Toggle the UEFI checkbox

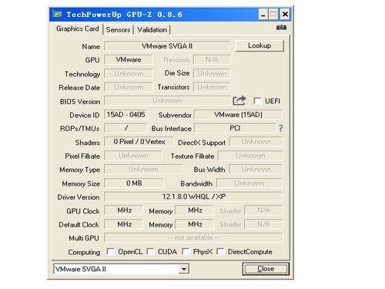[x=257, y=101]
